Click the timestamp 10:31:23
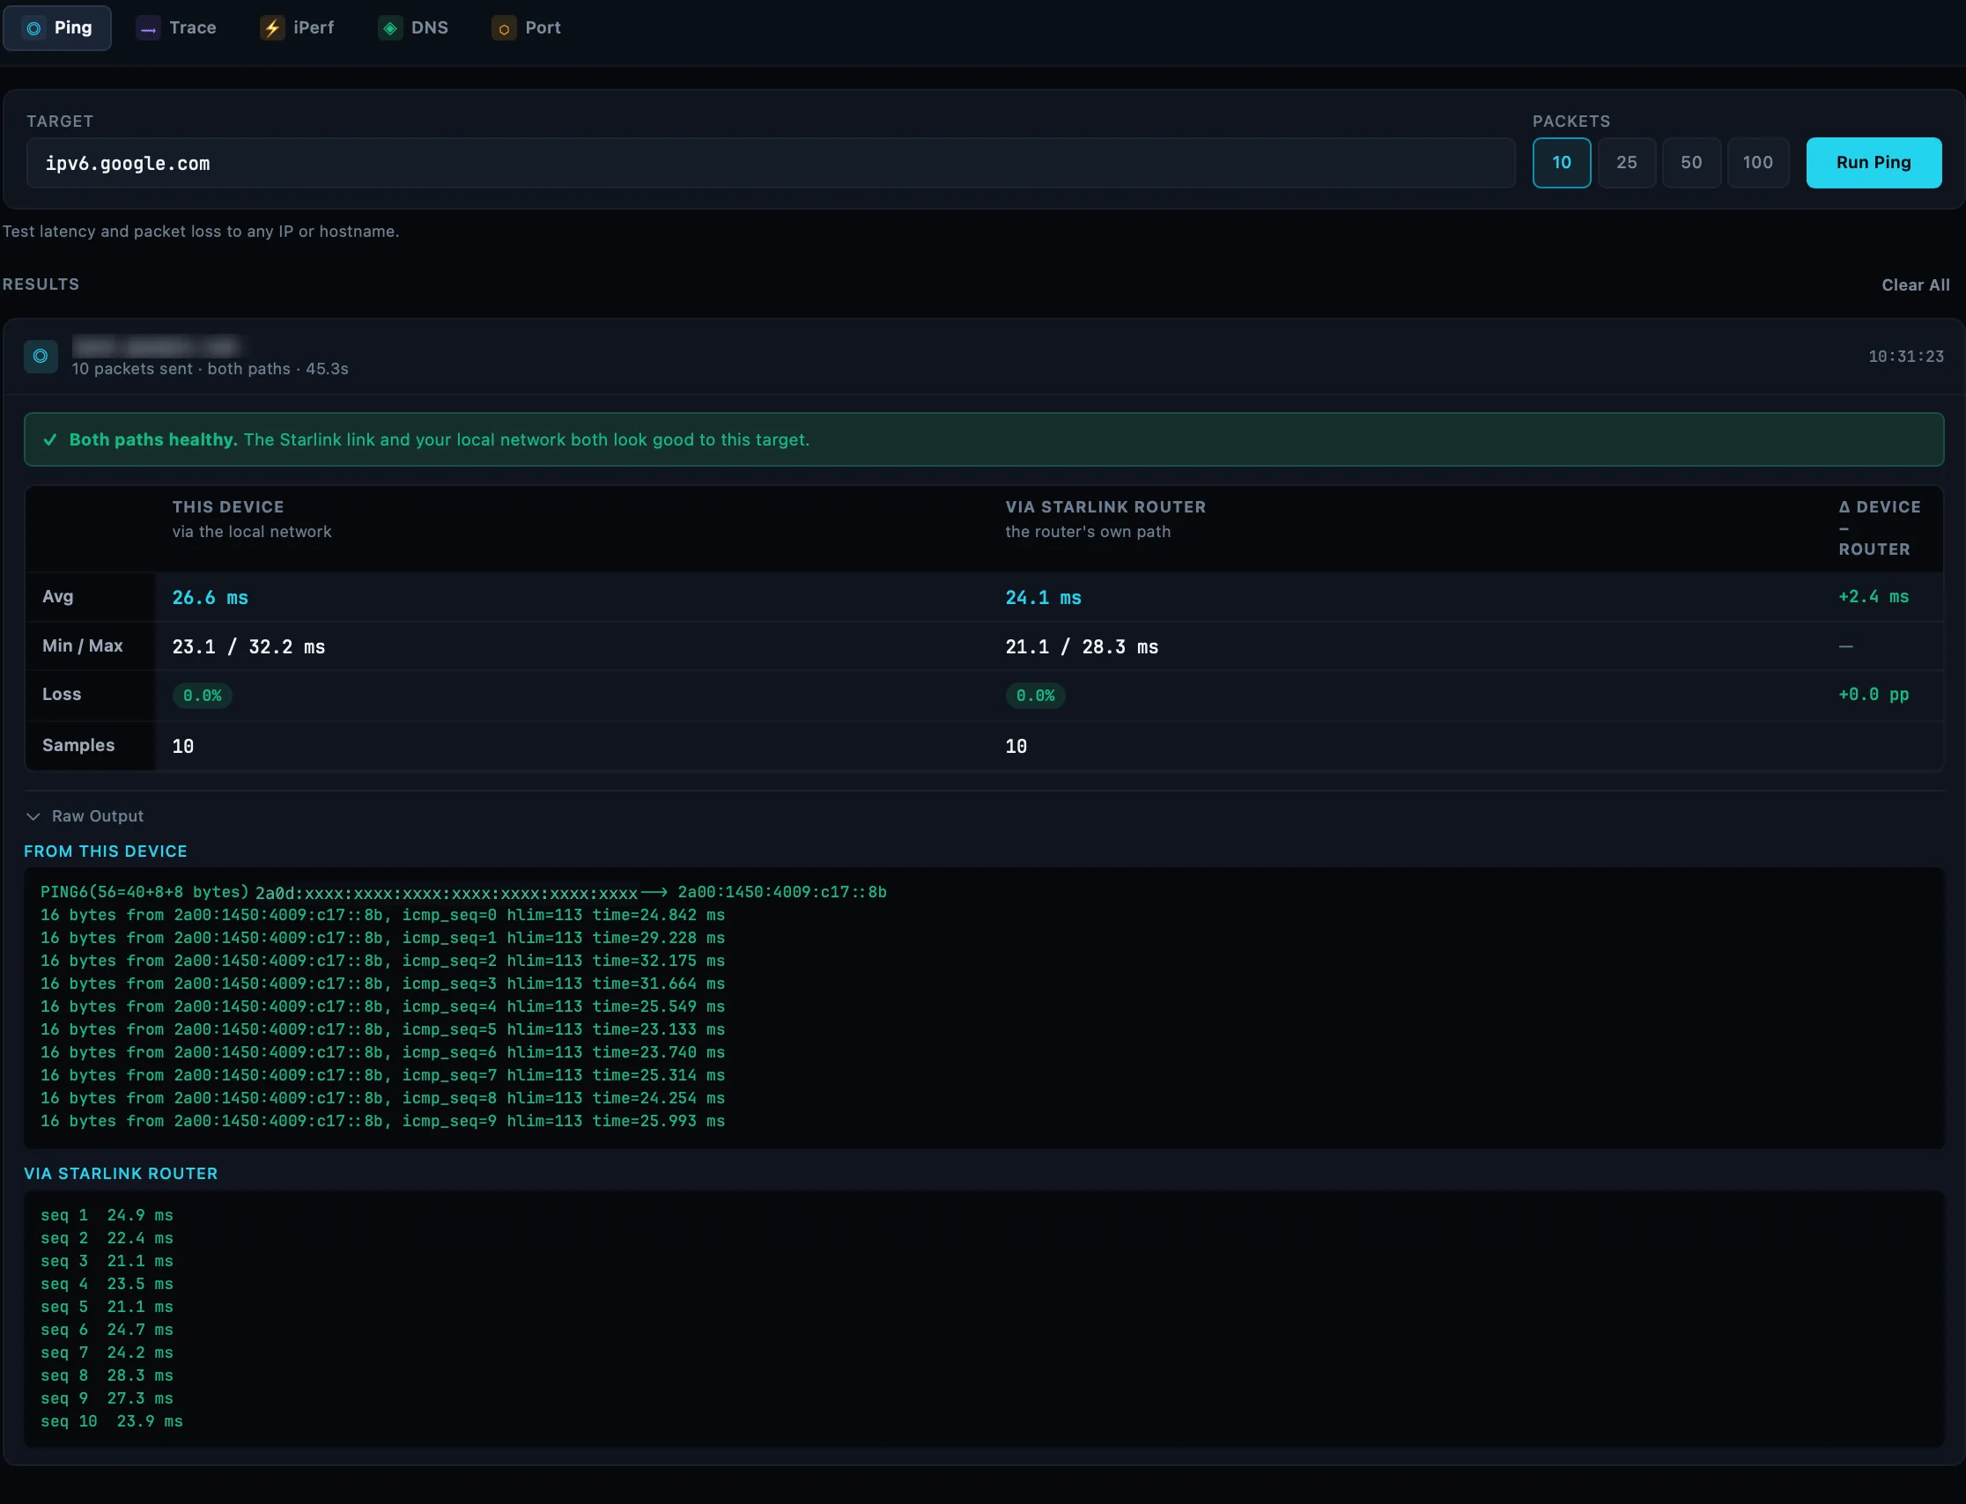This screenshot has height=1504, width=1966. [x=1905, y=357]
